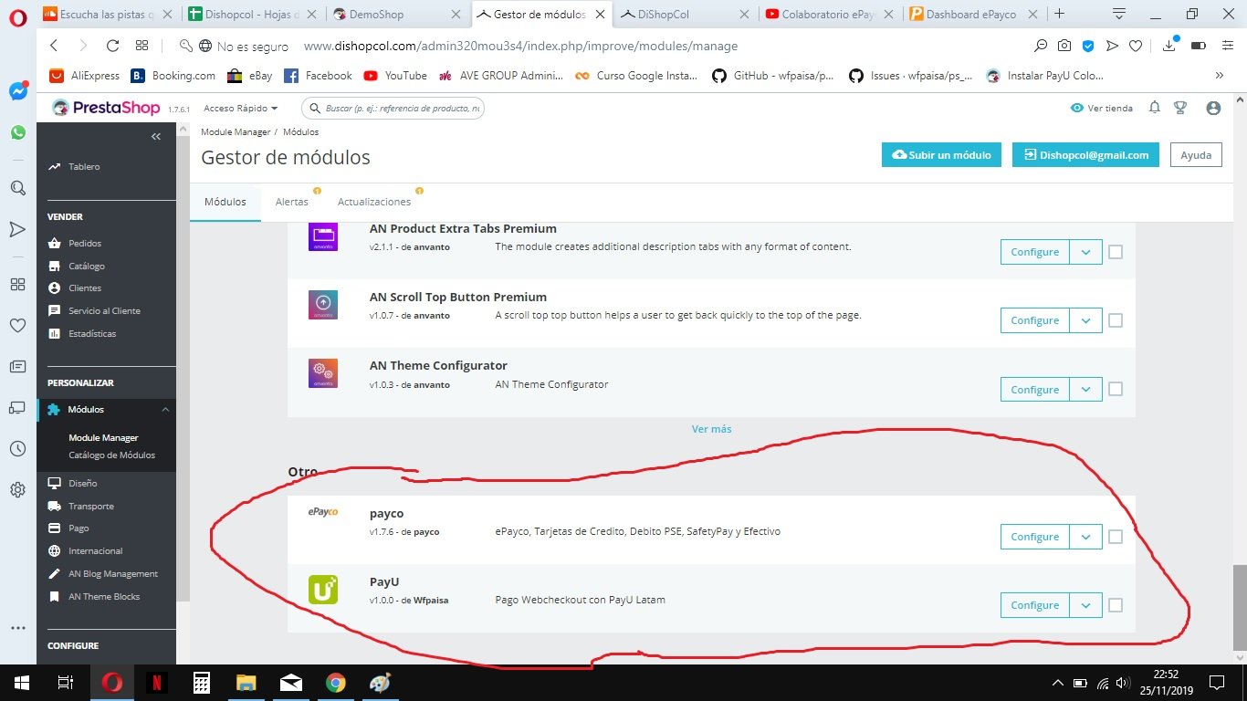
Task: Open the YouTube bookmark
Action: pos(395,76)
